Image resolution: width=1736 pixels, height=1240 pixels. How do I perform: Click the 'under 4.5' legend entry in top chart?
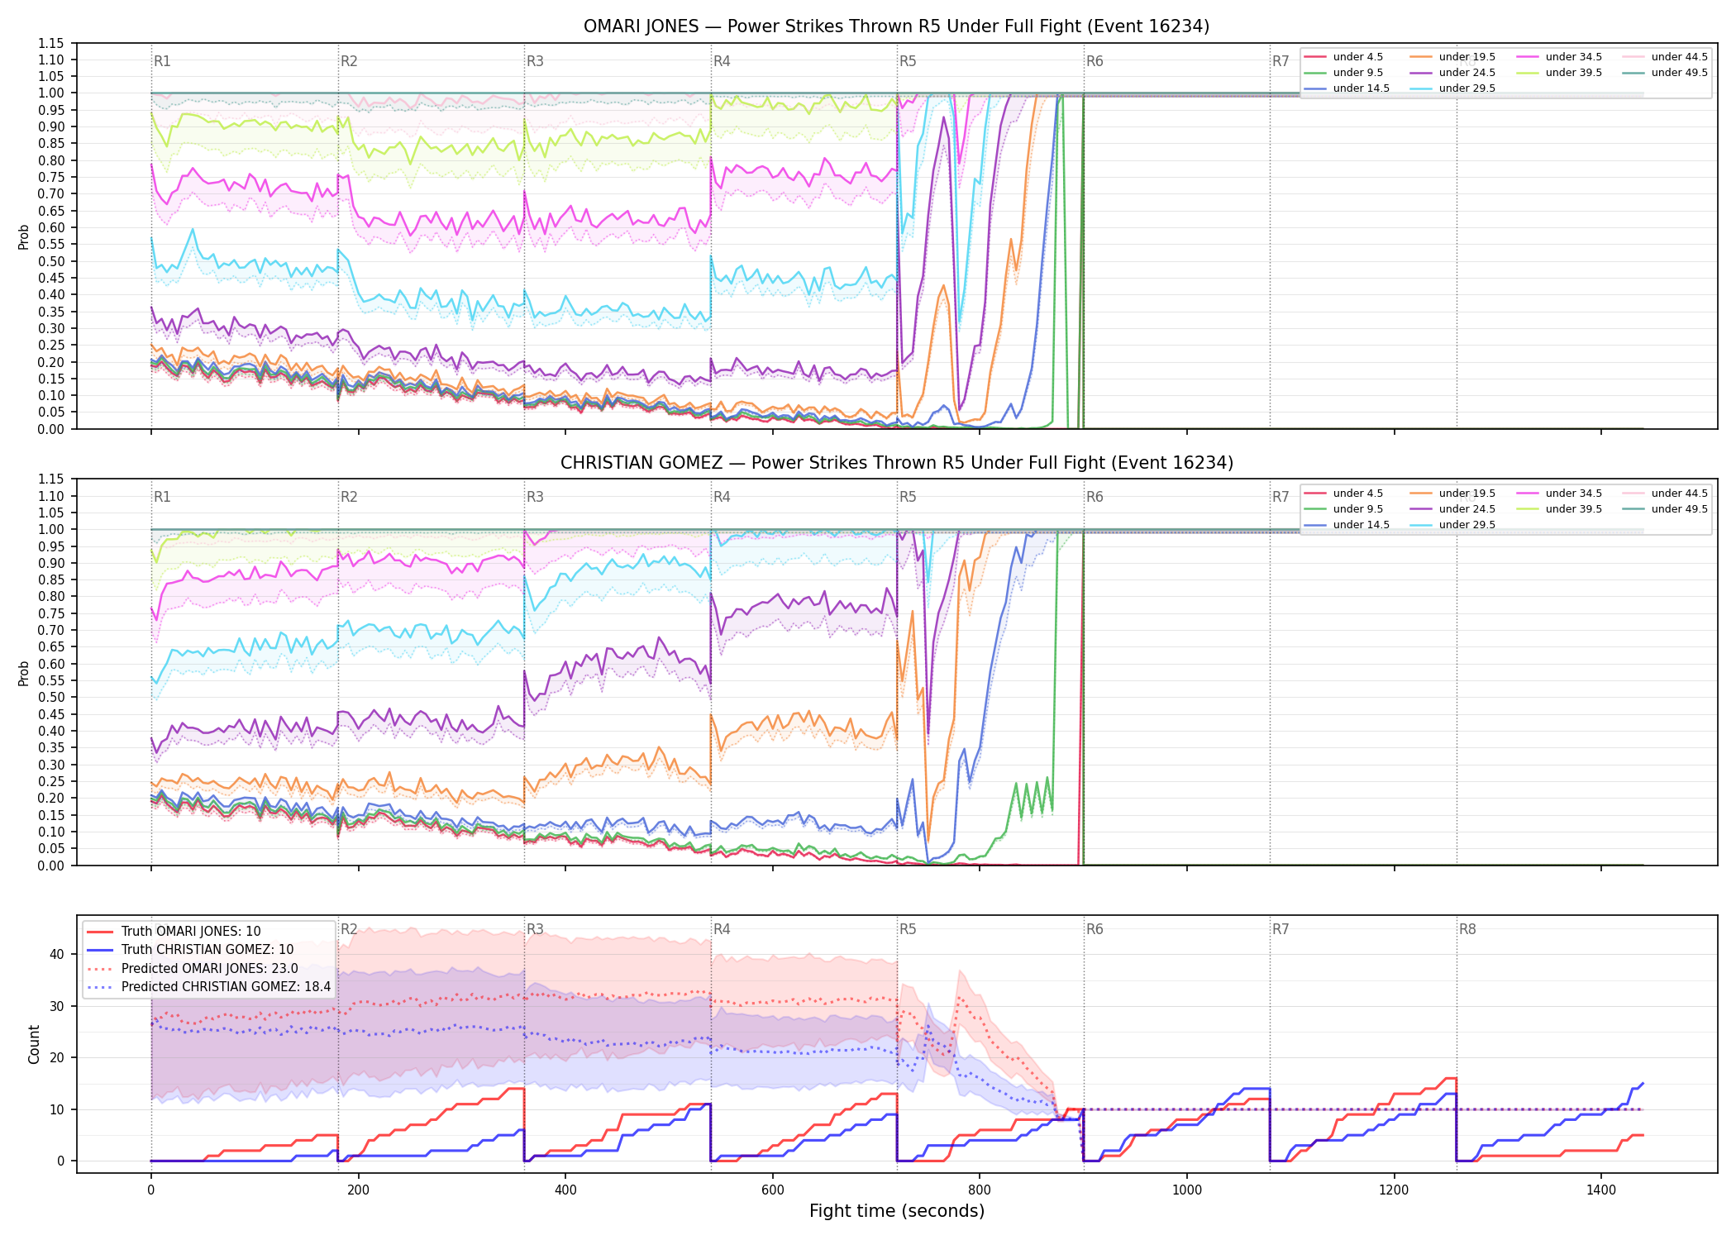click(x=1343, y=57)
